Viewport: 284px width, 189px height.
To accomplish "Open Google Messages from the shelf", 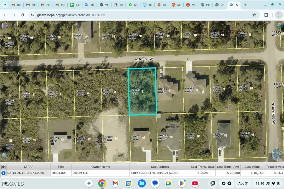I will [x=155, y=183].
